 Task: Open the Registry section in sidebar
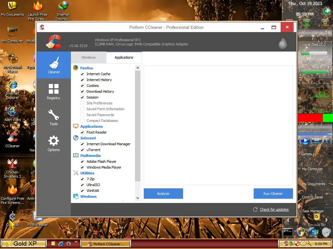pyautogui.click(x=54, y=91)
